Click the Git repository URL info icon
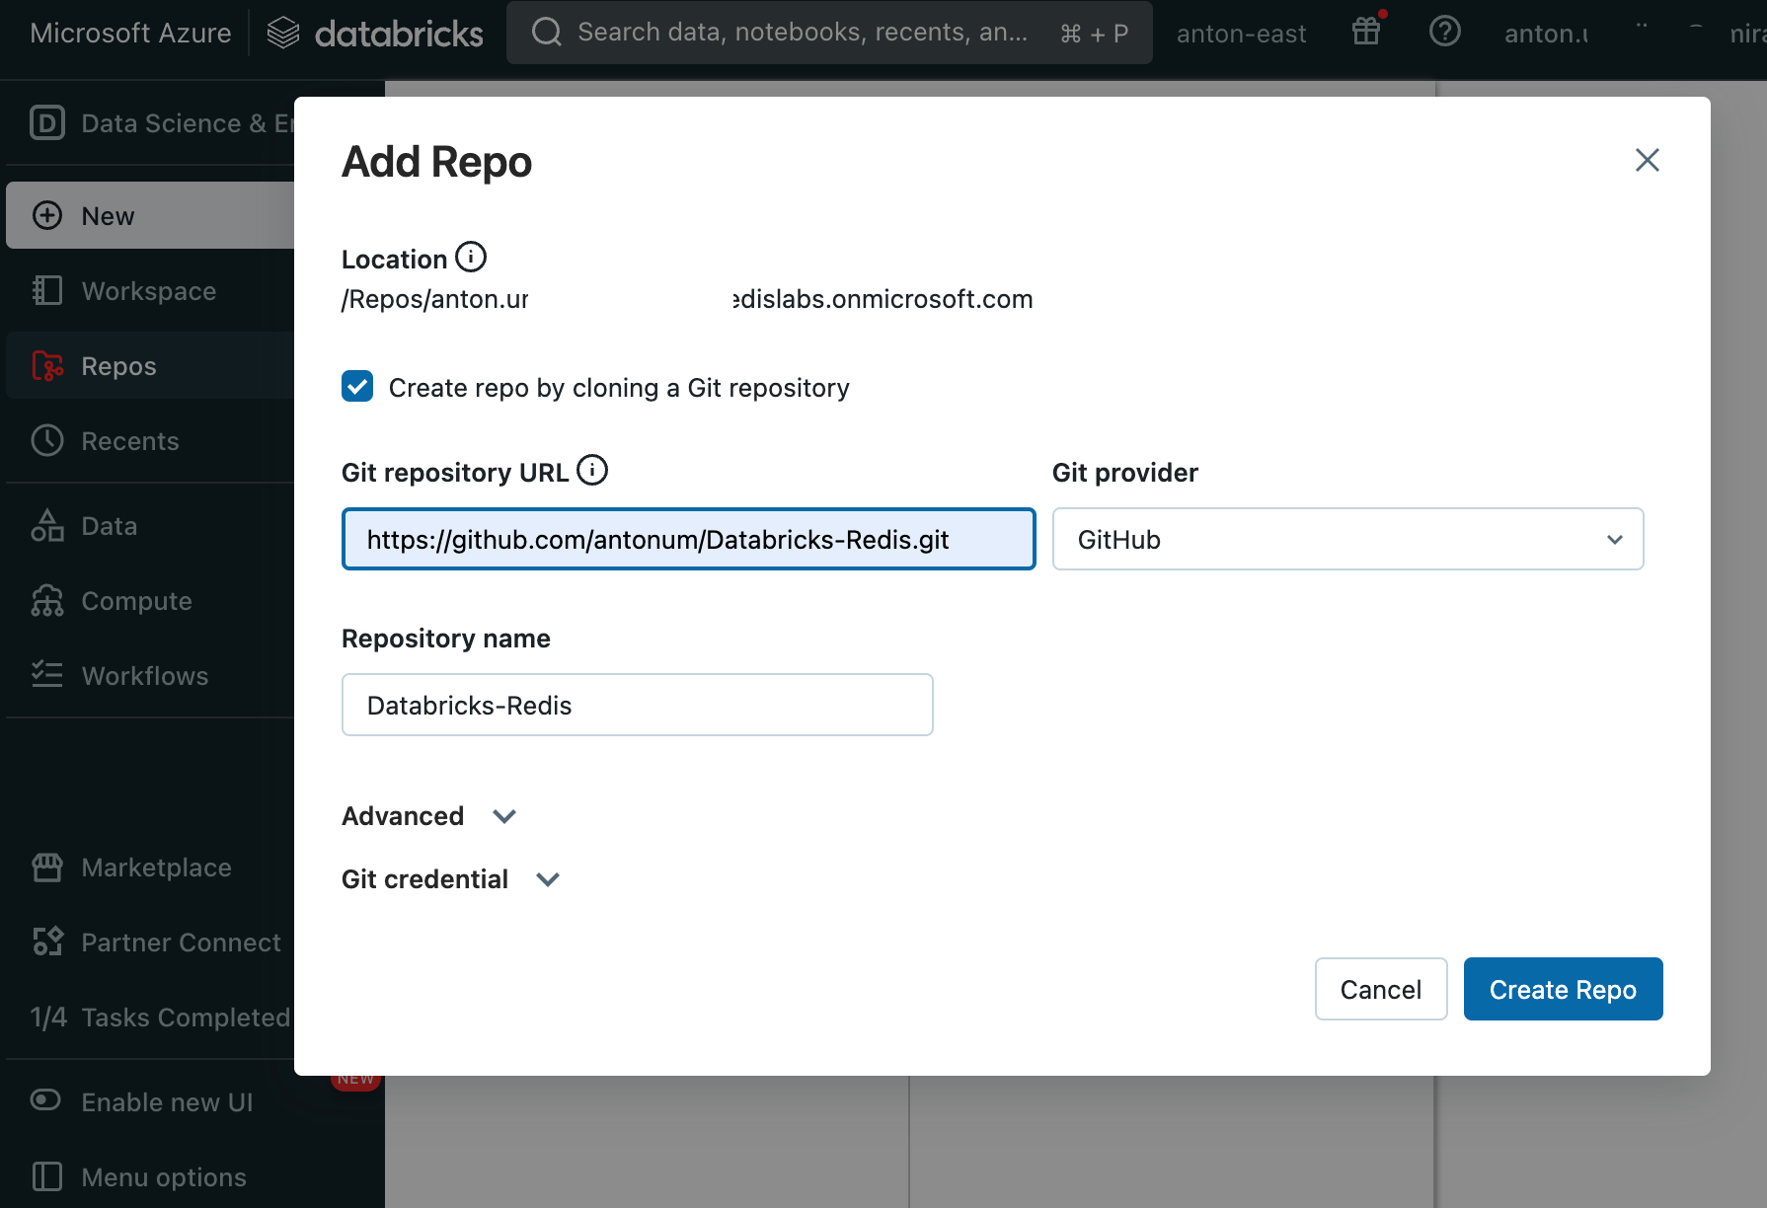 click(x=592, y=470)
